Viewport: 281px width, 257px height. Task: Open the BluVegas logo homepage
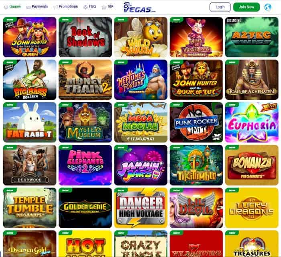(139, 7)
